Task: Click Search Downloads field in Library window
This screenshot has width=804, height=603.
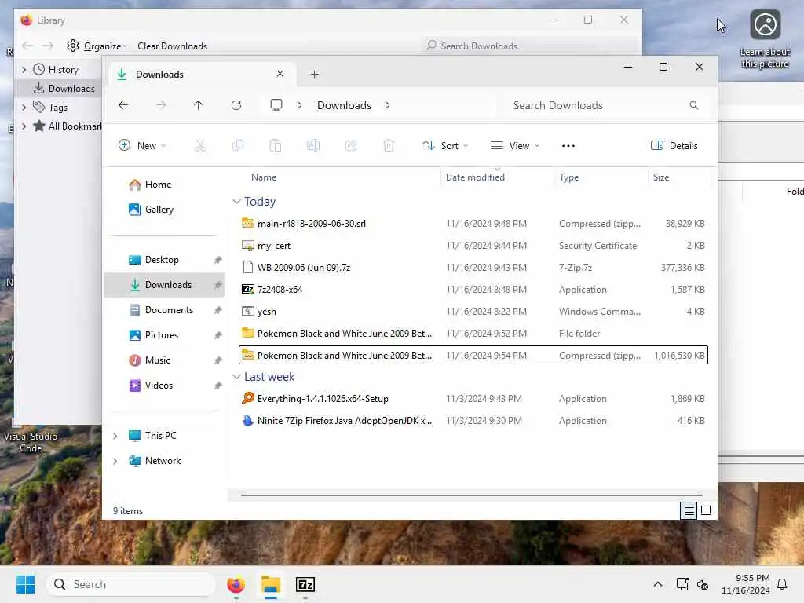Action: coord(528,46)
